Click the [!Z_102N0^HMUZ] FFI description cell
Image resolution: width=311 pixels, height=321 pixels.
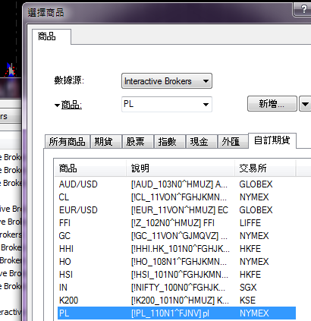(x=173, y=223)
